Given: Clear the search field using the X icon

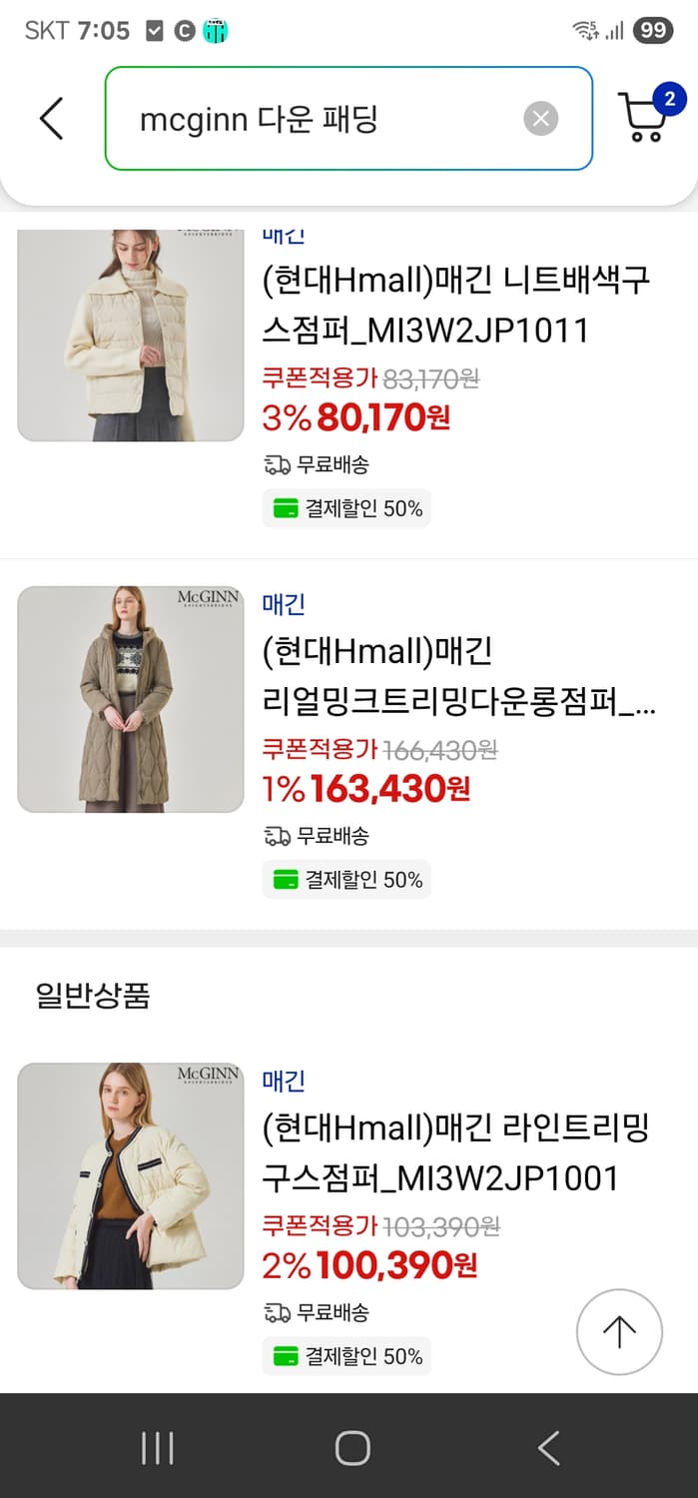Looking at the screenshot, I should (541, 118).
